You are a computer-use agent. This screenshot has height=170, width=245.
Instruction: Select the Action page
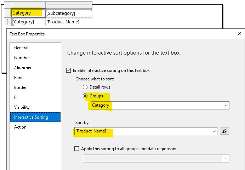point(20,127)
